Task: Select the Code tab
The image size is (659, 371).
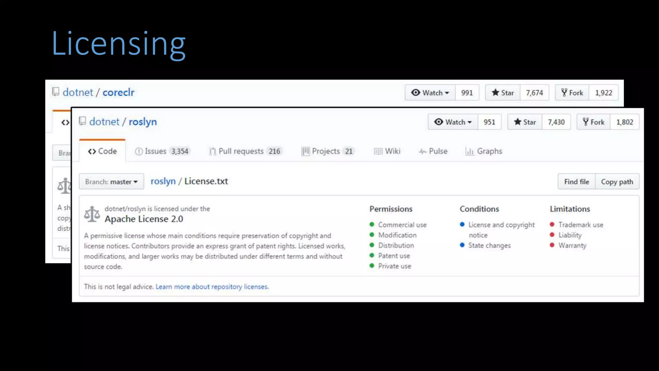Action: (102, 151)
